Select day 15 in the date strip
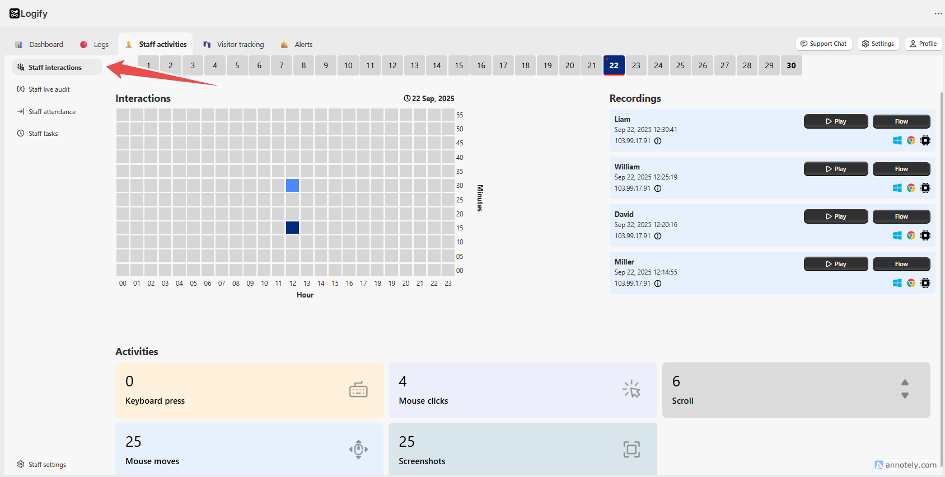Image resolution: width=945 pixels, height=477 pixels. 459,65
